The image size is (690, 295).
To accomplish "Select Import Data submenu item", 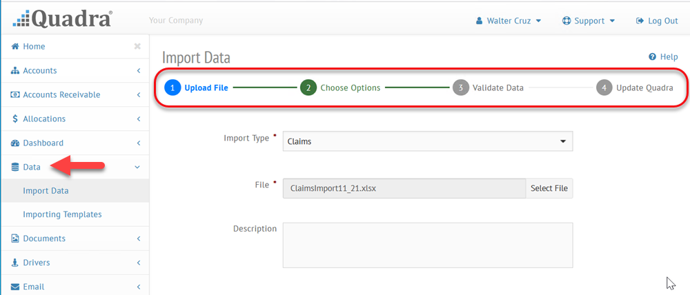I will tap(46, 191).
